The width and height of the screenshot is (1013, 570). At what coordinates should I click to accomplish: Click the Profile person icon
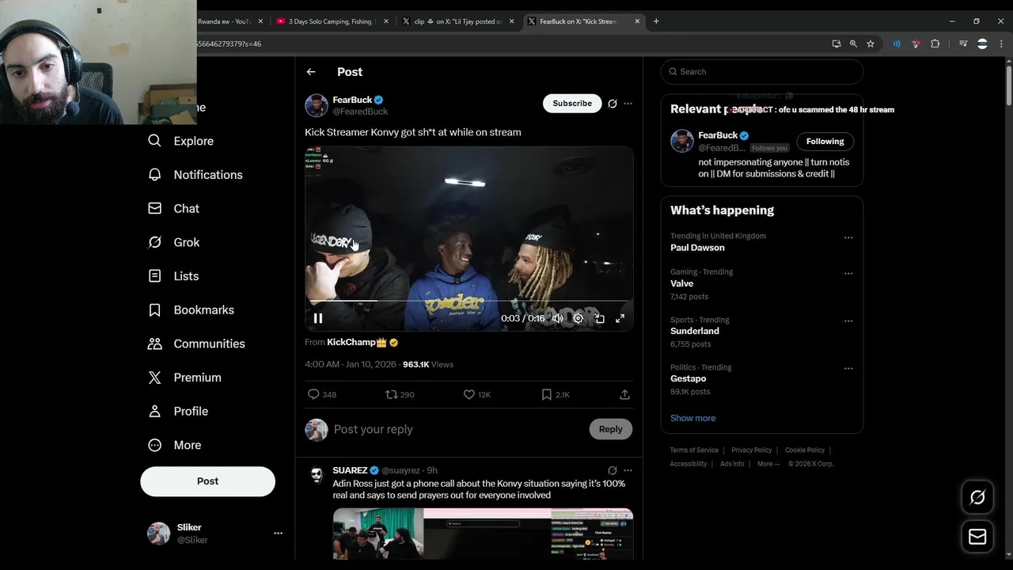155,412
